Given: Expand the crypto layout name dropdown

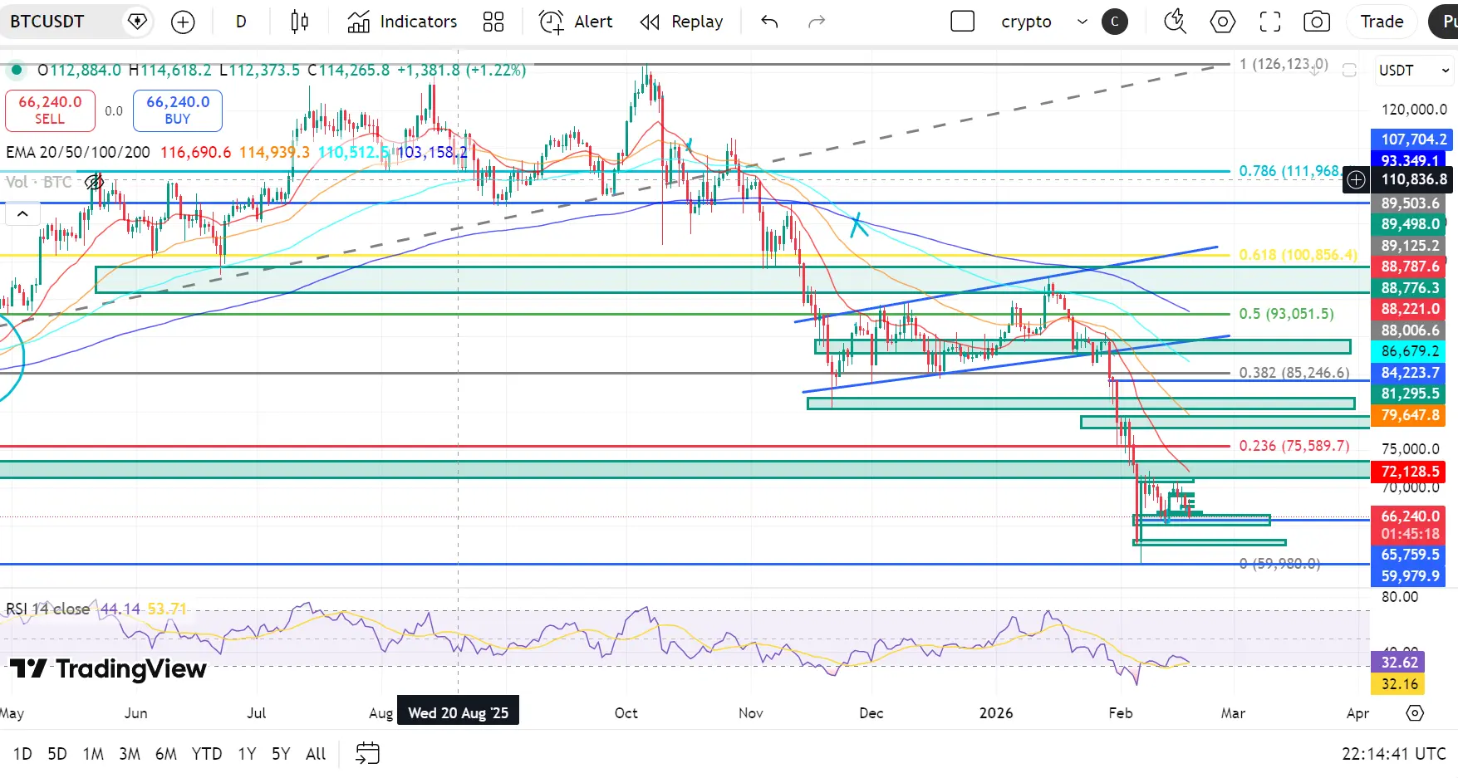Looking at the screenshot, I should (1082, 22).
